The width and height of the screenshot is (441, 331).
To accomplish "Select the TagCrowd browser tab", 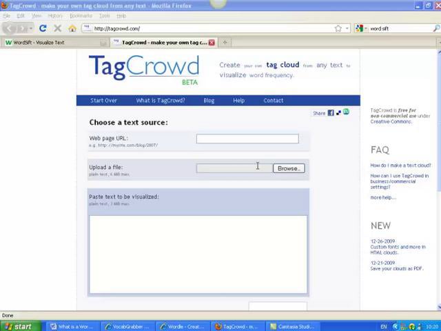I will [164, 43].
